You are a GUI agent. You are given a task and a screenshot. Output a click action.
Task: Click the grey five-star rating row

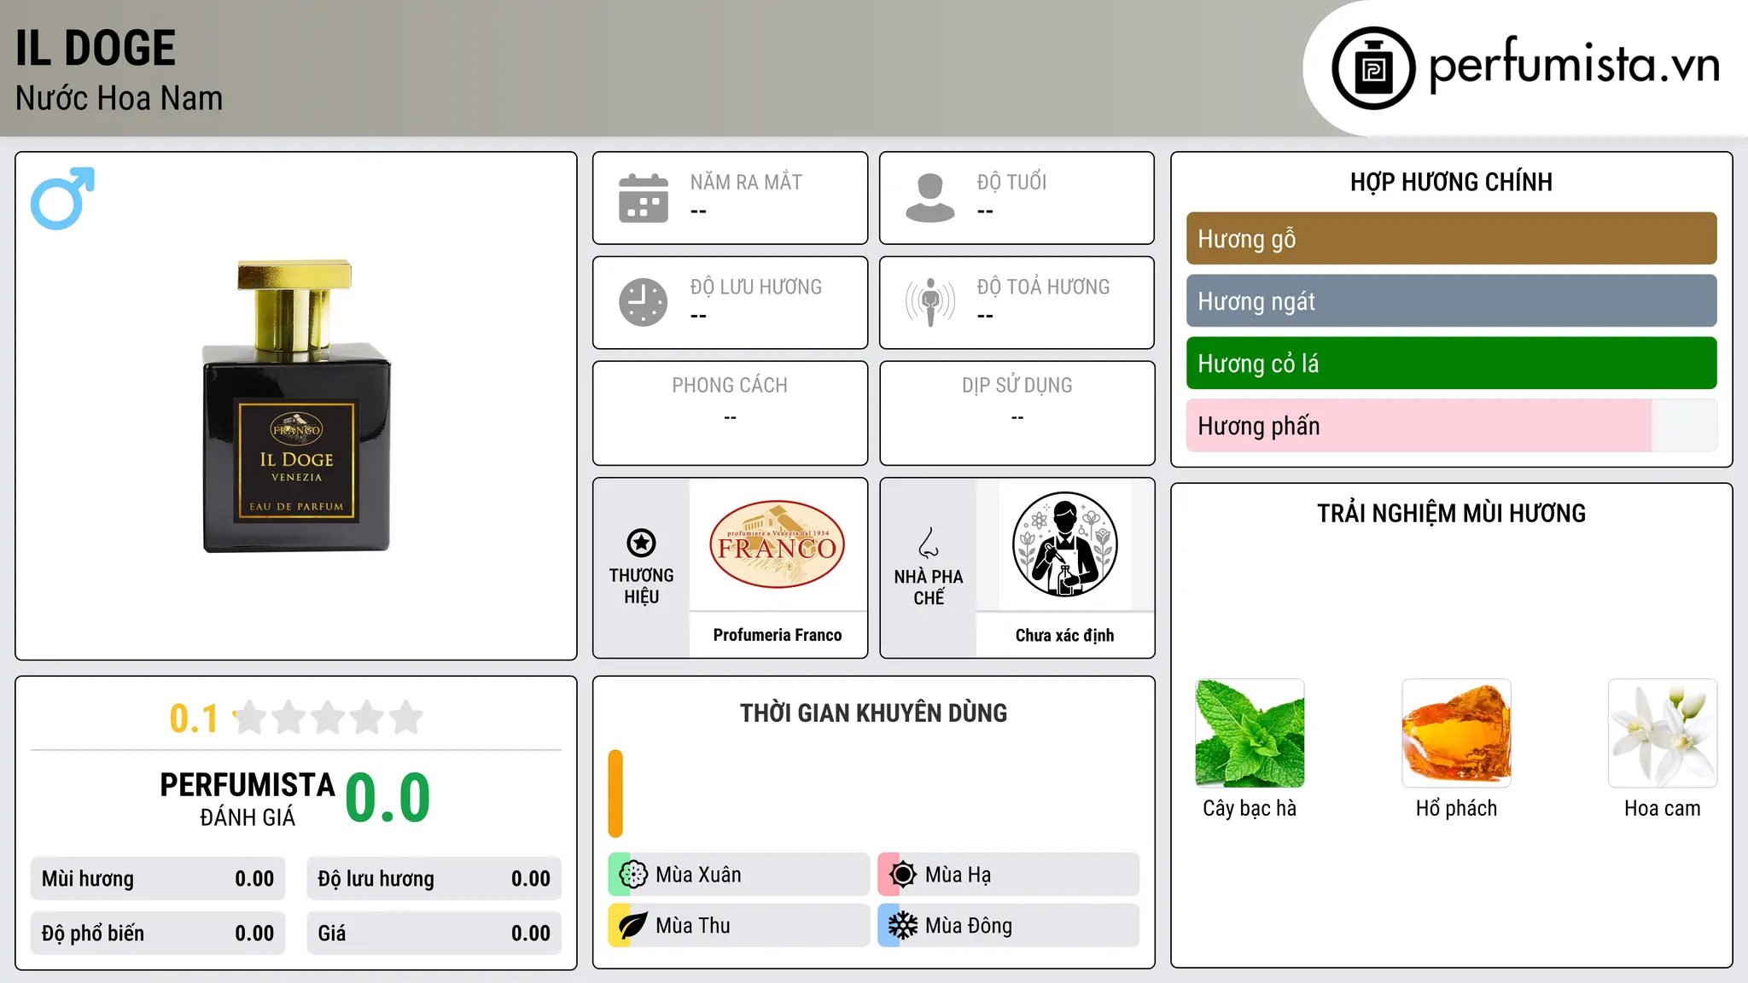(329, 718)
